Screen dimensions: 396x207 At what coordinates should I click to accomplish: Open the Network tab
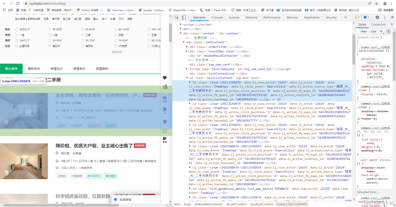pos(251,17)
